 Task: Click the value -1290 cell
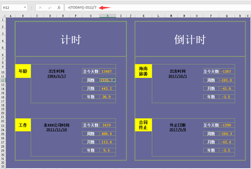coord(227,125)
